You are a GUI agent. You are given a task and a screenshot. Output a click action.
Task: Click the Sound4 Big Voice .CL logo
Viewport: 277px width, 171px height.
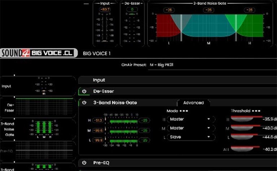click(39, 53)
